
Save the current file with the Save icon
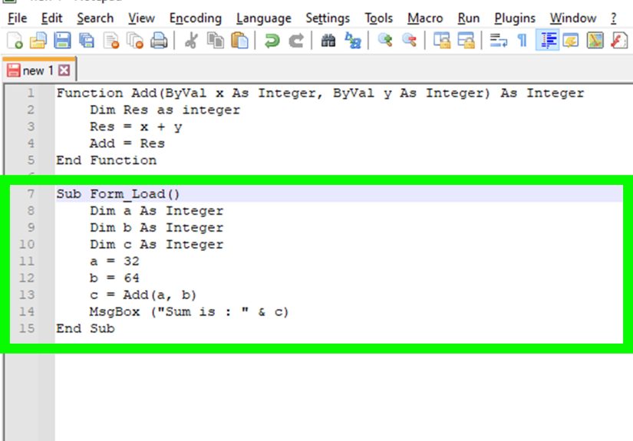tap(62, 41)
